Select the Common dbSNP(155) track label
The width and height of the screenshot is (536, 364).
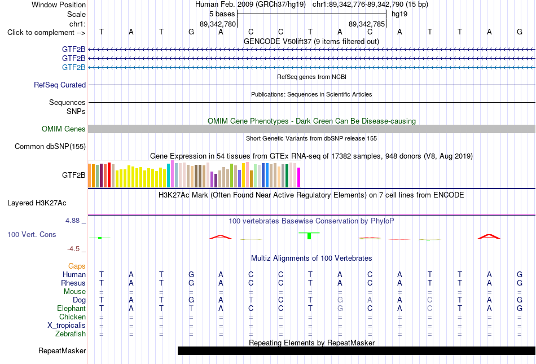tap(50, 146)
